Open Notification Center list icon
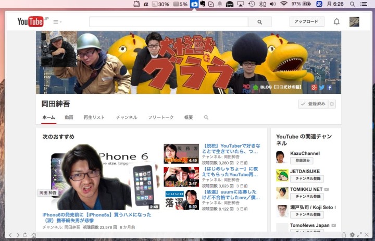Screen dimensions: 375x241 (x=364, y=4)
